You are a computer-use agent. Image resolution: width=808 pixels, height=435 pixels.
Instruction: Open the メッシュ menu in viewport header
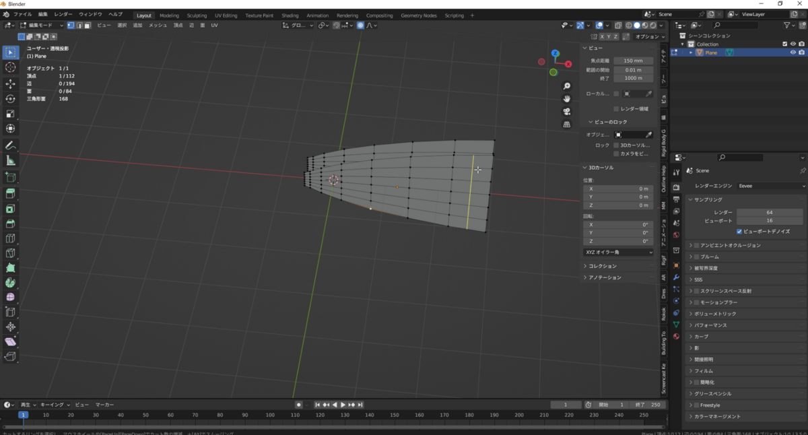tap(158, 26)
